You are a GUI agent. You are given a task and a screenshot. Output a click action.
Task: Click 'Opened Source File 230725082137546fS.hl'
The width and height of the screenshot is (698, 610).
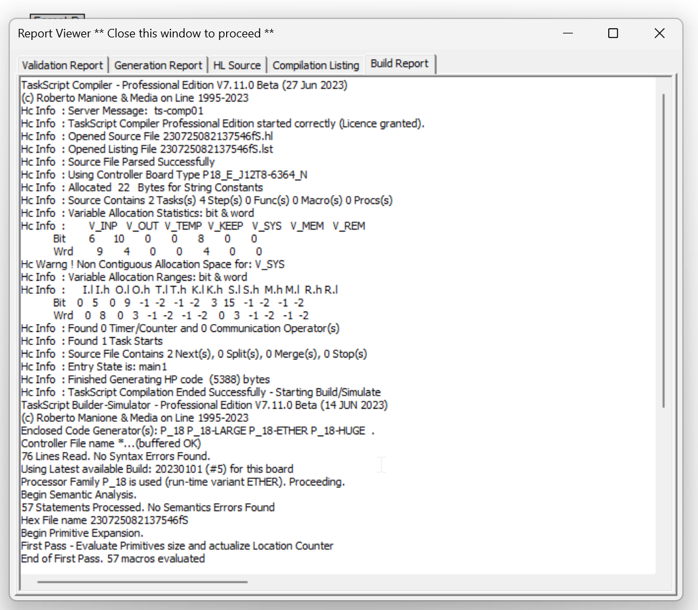click(x=147, y=136)
